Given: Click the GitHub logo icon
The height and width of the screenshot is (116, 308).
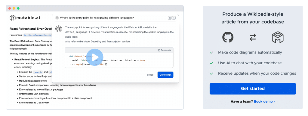Looking at the screenshot, I should [x=228, y=37].
